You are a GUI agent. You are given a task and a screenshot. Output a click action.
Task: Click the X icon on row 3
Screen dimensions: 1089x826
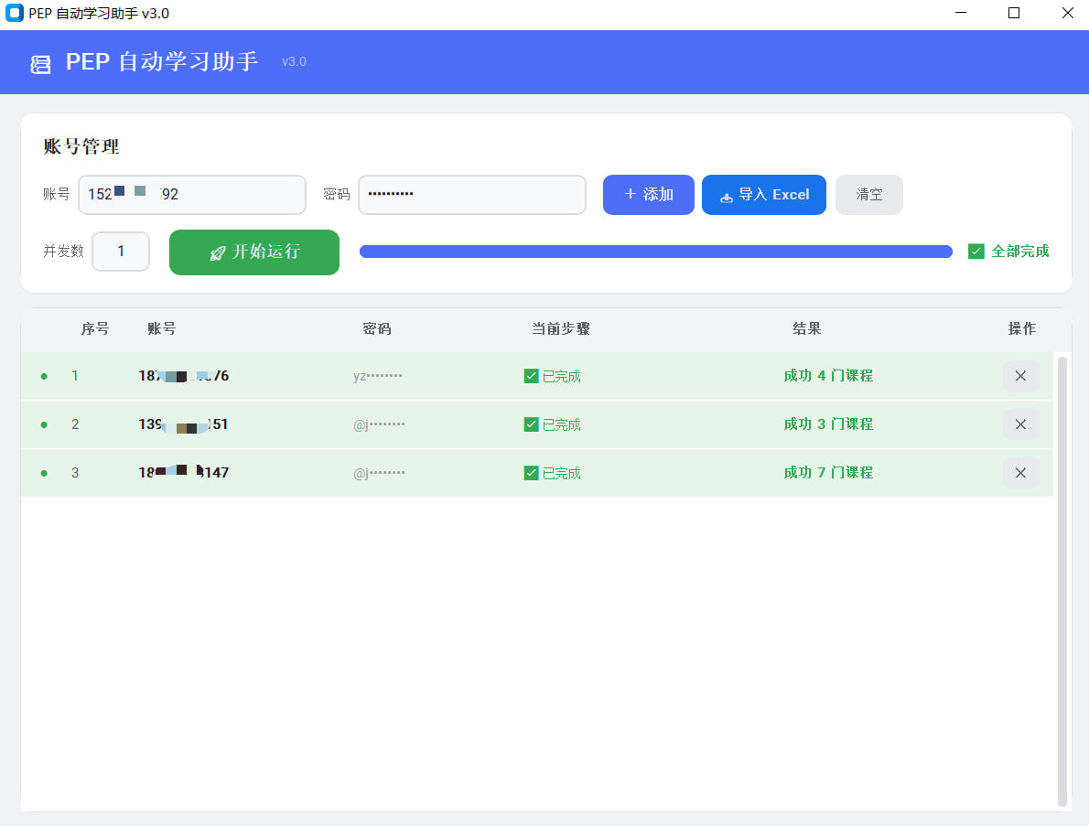point(1020,473)
